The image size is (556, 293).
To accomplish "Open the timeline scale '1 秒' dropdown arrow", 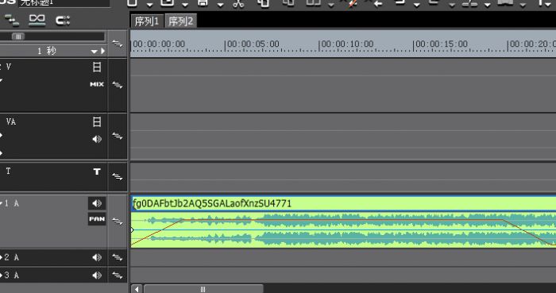I will pyautogui.click(x=94, y=52).
